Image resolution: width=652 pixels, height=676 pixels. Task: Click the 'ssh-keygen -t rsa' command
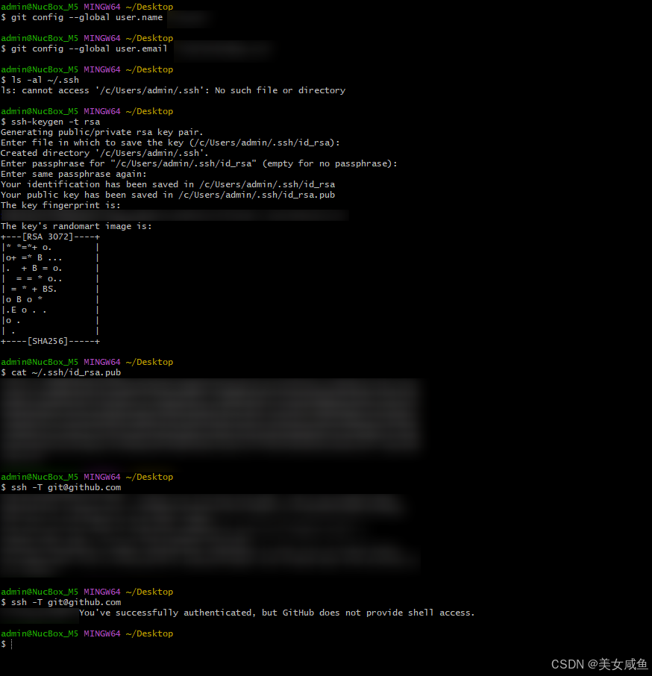coord(55,122)
